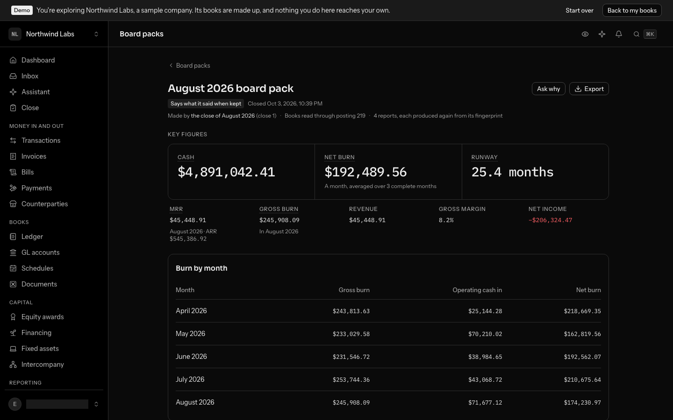Click the Financing sprout icon
The width and height of the screenshot is (673, 420).
[x=13, y=333]
